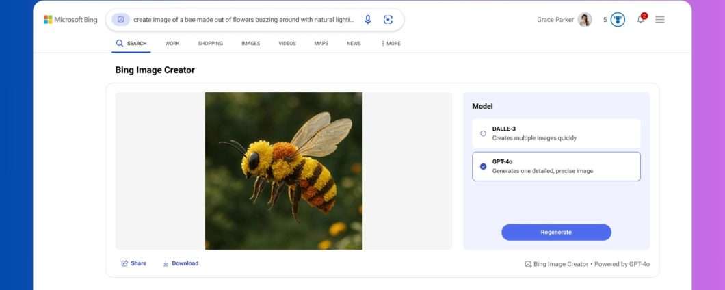Open the rewards trophy badge
Screen dimensions: 725x290
tap(618, 20)
